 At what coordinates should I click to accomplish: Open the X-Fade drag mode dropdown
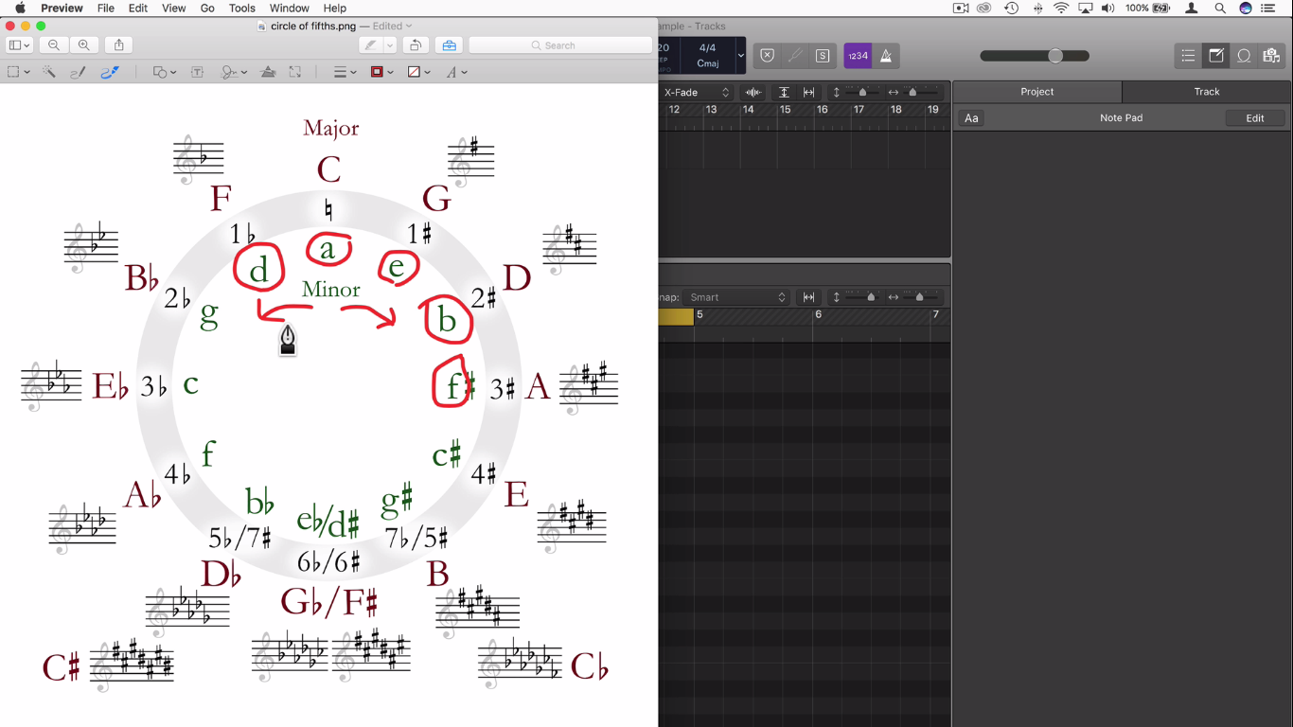pyautogui.click(x=697, y=92)
